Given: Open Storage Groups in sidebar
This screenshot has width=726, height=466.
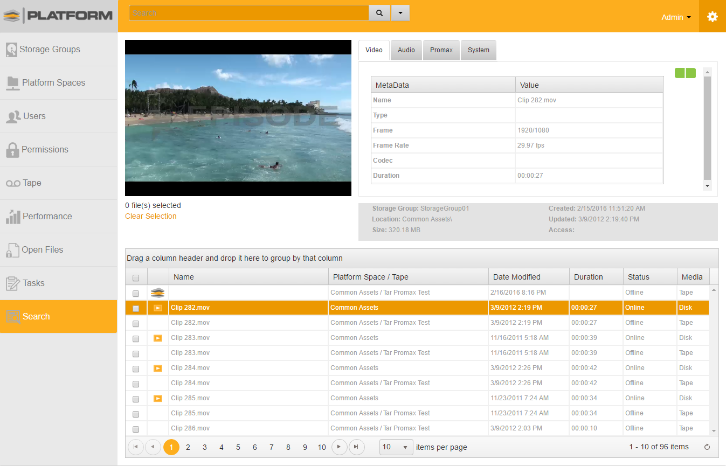Looking at the screenshot, I should pos(58,50).
